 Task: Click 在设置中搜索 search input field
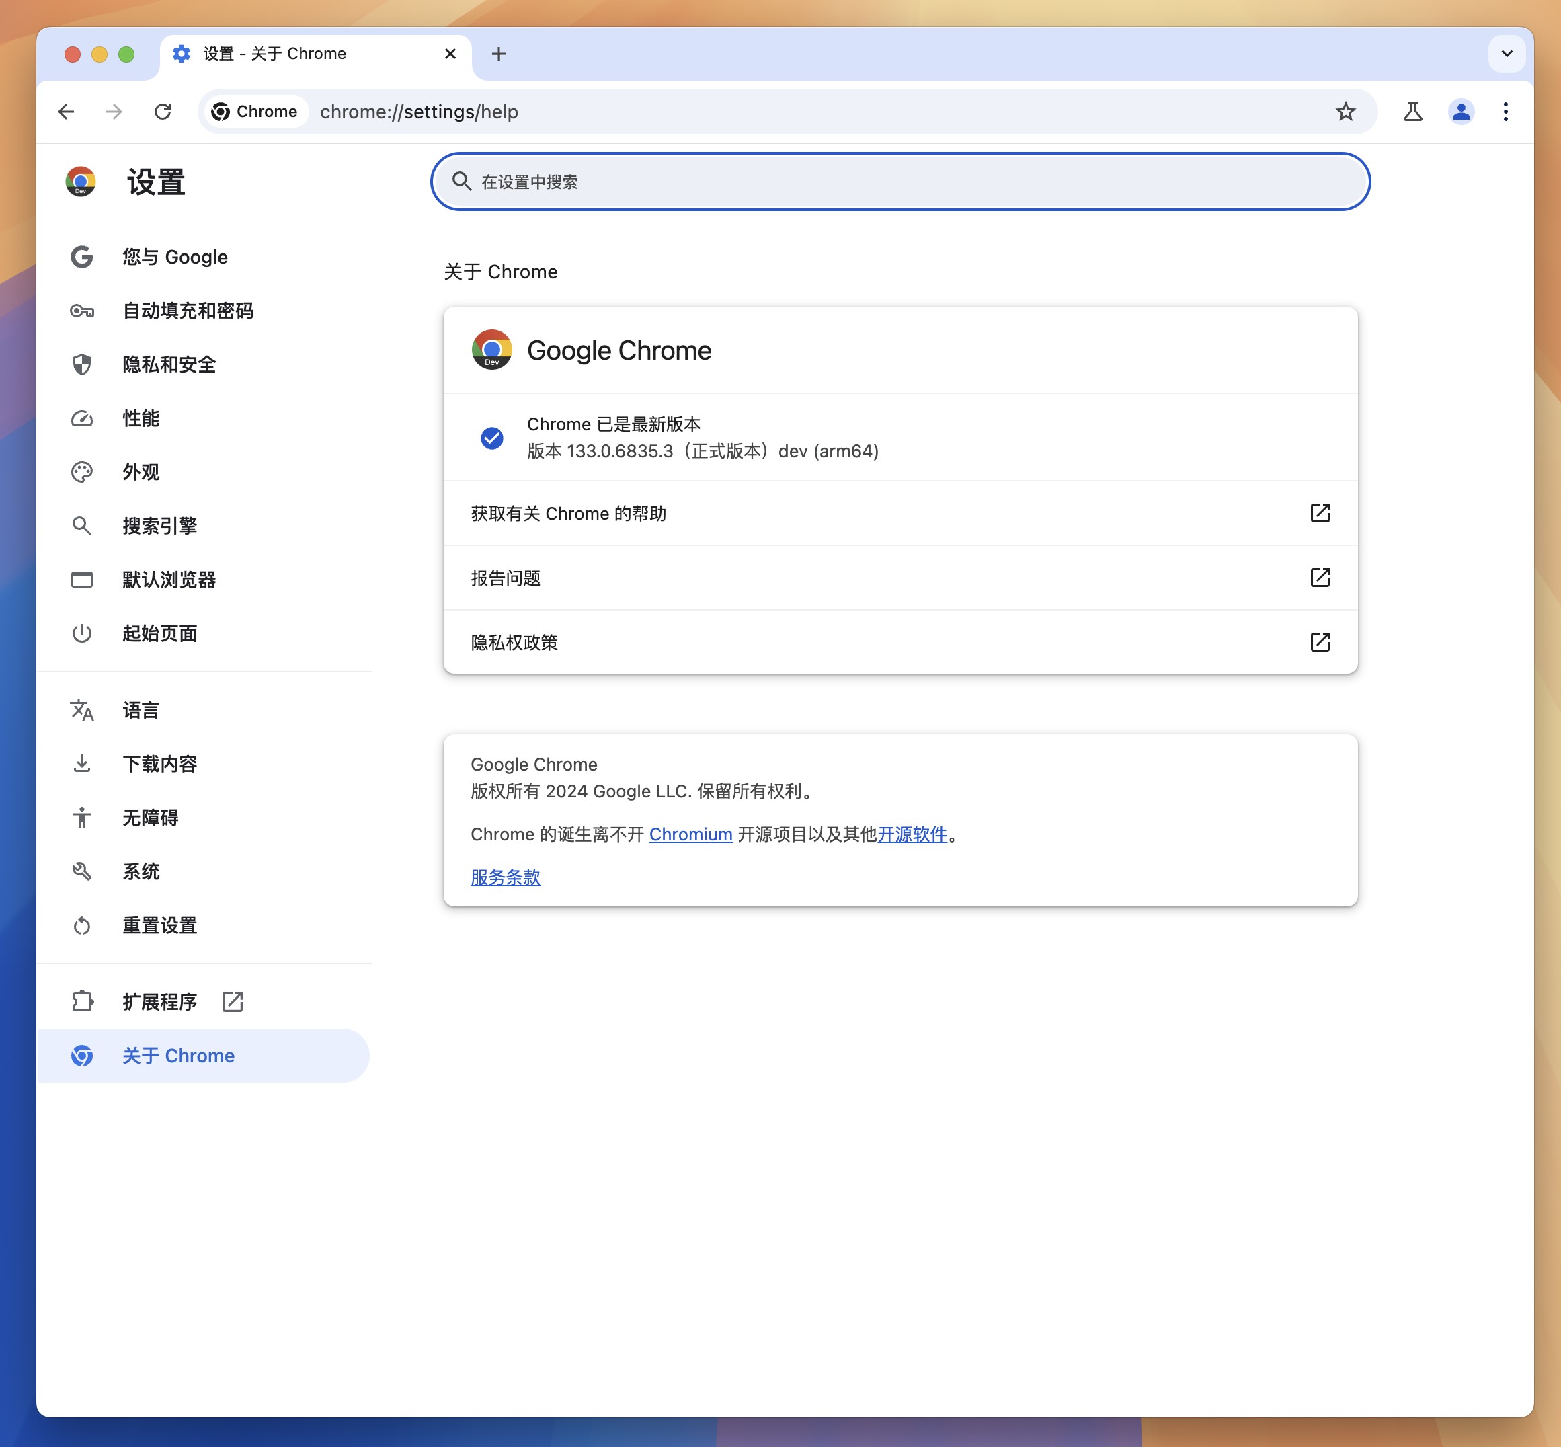coord(902,181)
